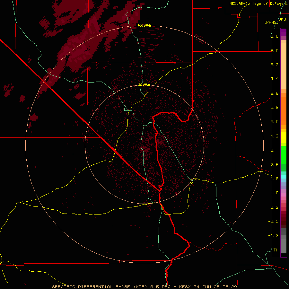Click the 1.0 value on the color scale
Image resolution: width=289 pixels, height=289 pixels.
[275, 193]
